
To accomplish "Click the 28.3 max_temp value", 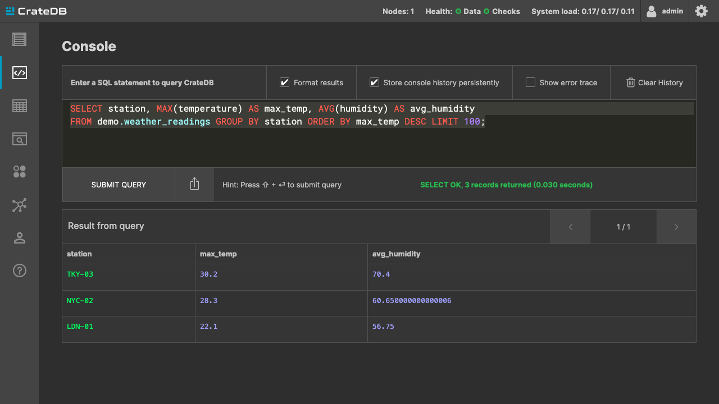I will point(208,301).
